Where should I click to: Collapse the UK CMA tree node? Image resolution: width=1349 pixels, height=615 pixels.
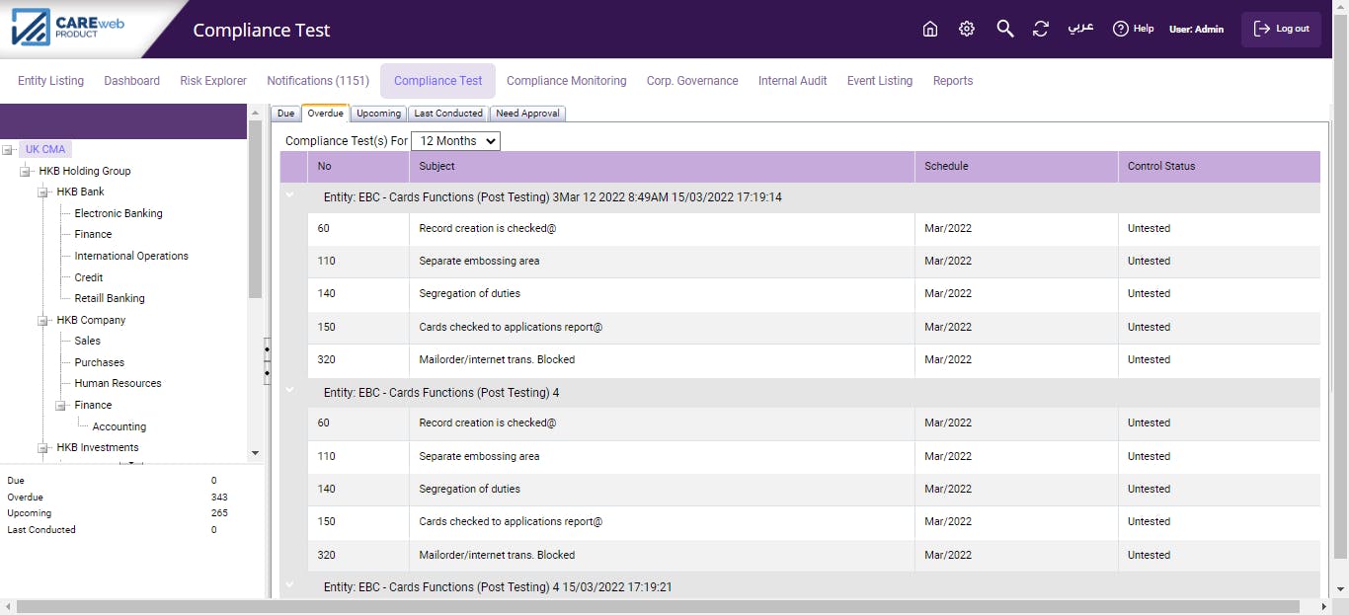click(9, 150)
